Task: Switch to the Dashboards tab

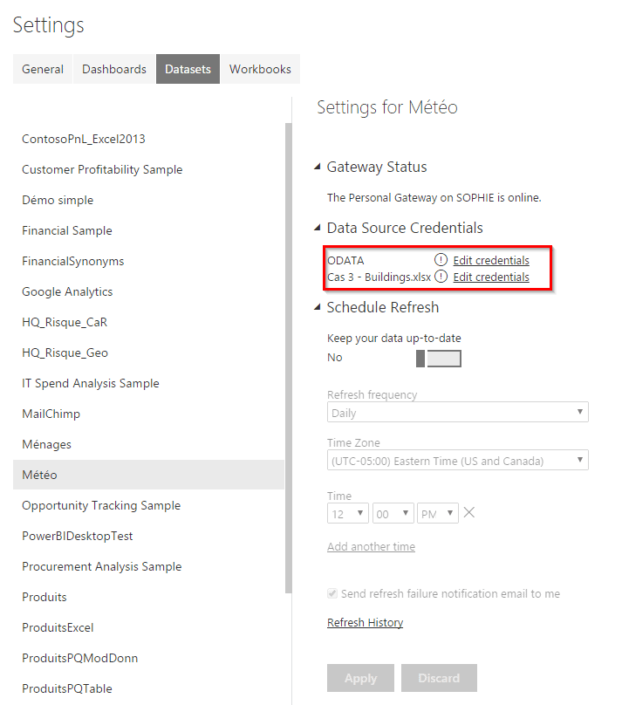Action: pyautogui.click(x=114, y=69)
